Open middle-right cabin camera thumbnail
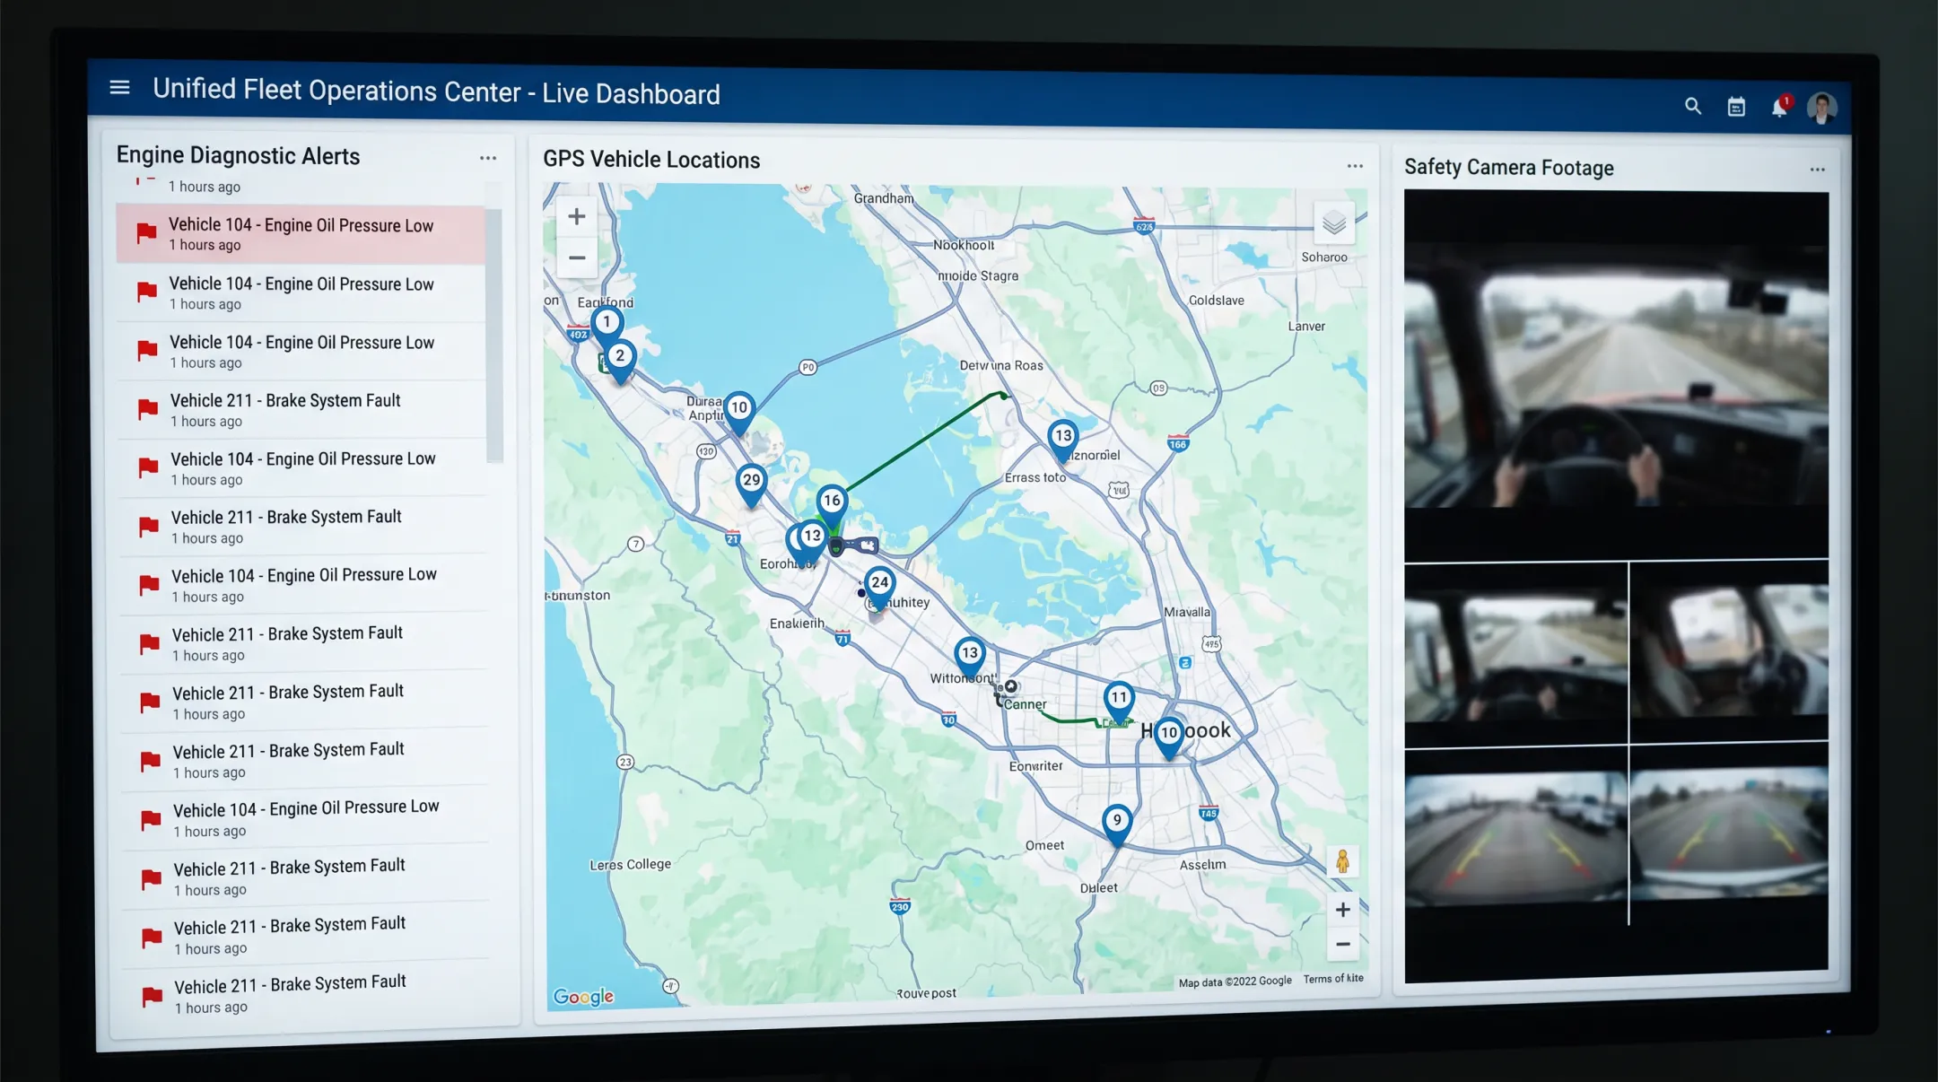The width and height of the screenshot is (1938, 1082). pyautogui.click(x=1729, y=652)
